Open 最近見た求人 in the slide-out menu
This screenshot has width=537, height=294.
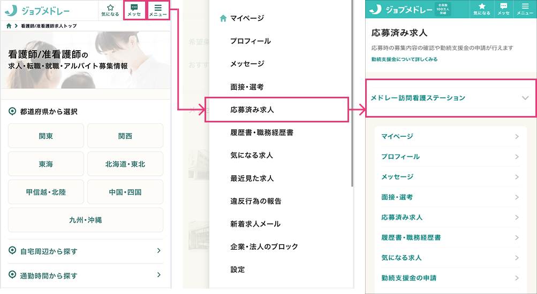click(252, 178)
